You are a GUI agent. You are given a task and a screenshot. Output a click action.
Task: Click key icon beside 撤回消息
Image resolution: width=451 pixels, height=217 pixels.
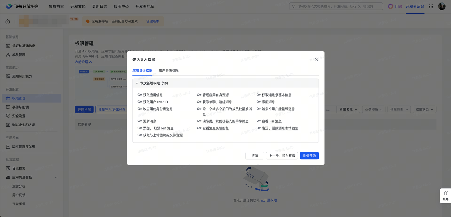259,102
